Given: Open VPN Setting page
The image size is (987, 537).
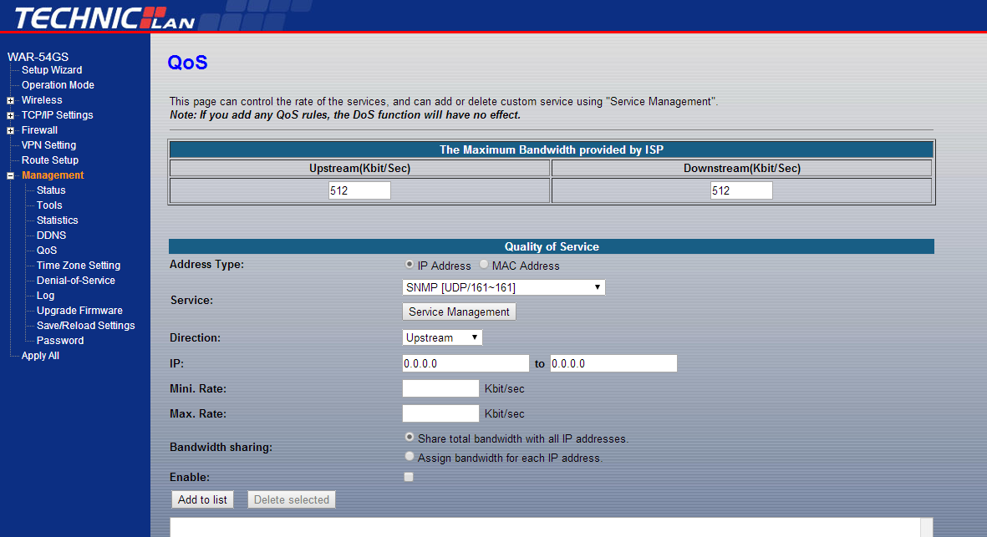Looking at the screenshot, I should (x=48, y=145).
